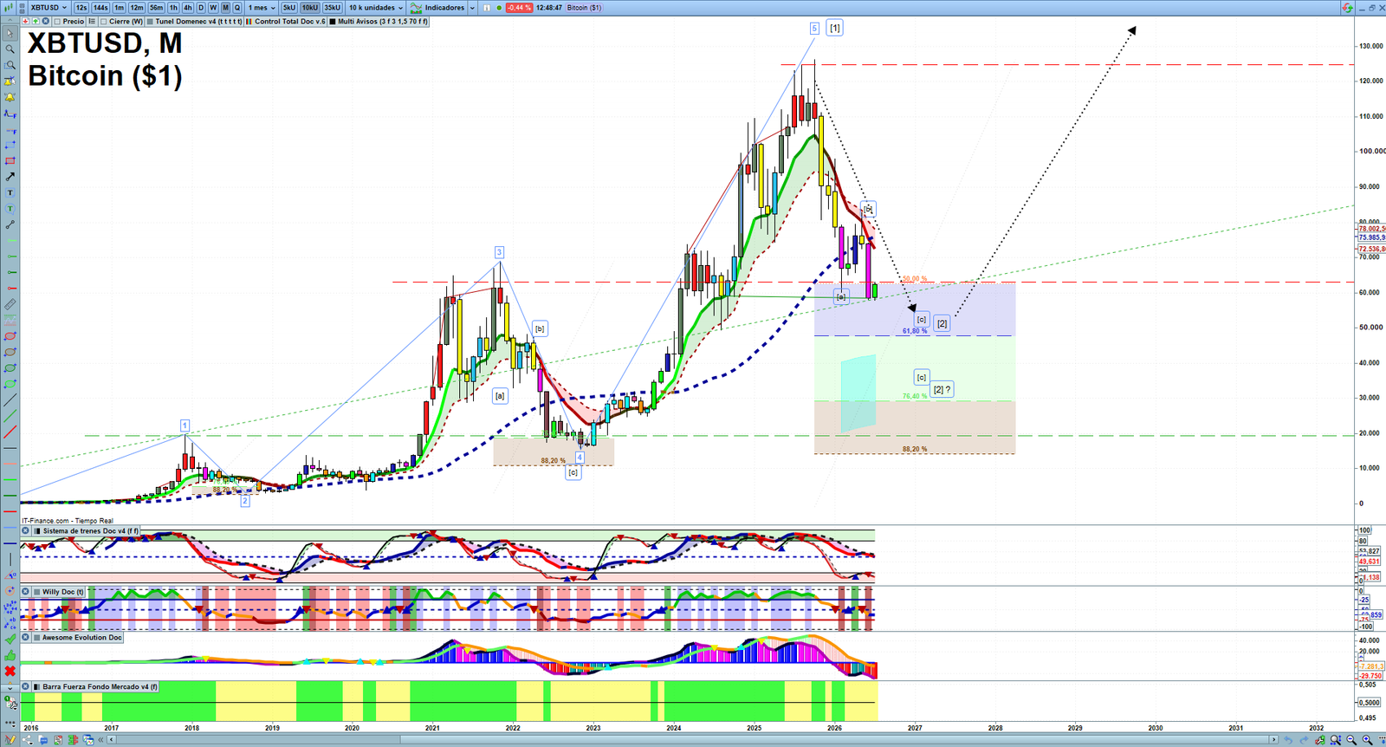Select the text box tool

tap(10, 192)
